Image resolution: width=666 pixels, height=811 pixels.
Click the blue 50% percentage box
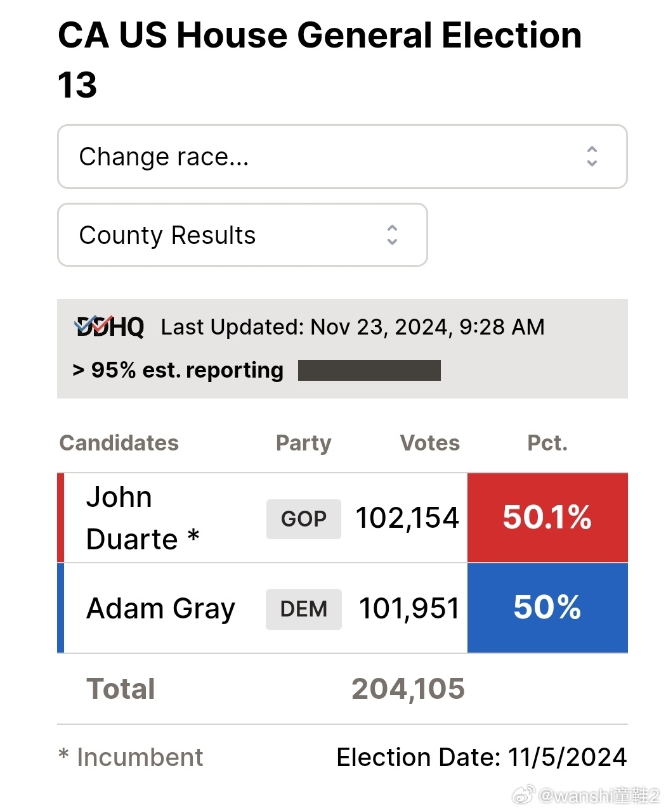pyautogui.click(x=547, y=608)
